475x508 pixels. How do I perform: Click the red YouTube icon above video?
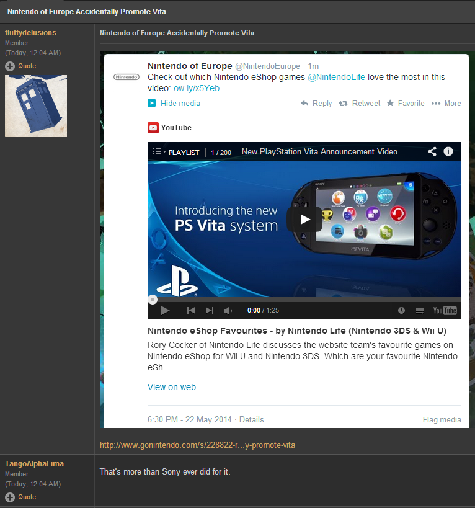[x=153, y=128]
